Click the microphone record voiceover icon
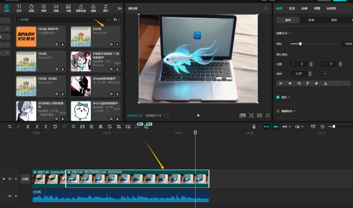This screenshot has width=353, height=208. pos(254,127)
